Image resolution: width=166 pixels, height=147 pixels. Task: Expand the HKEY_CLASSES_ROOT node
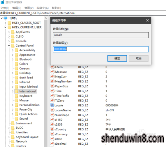click(x=5, y=23)
